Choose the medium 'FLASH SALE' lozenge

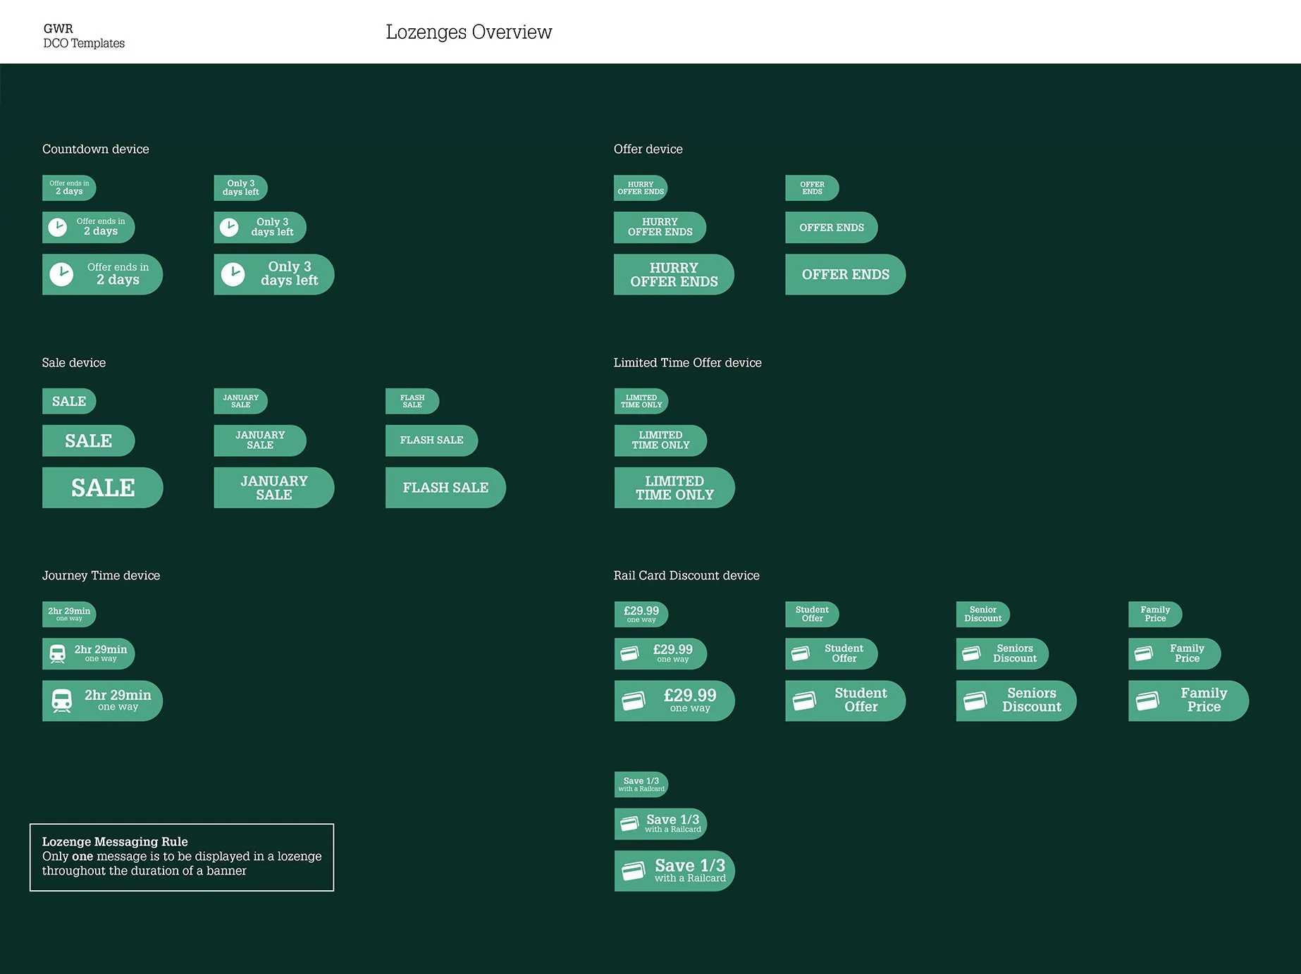(431, 440)
